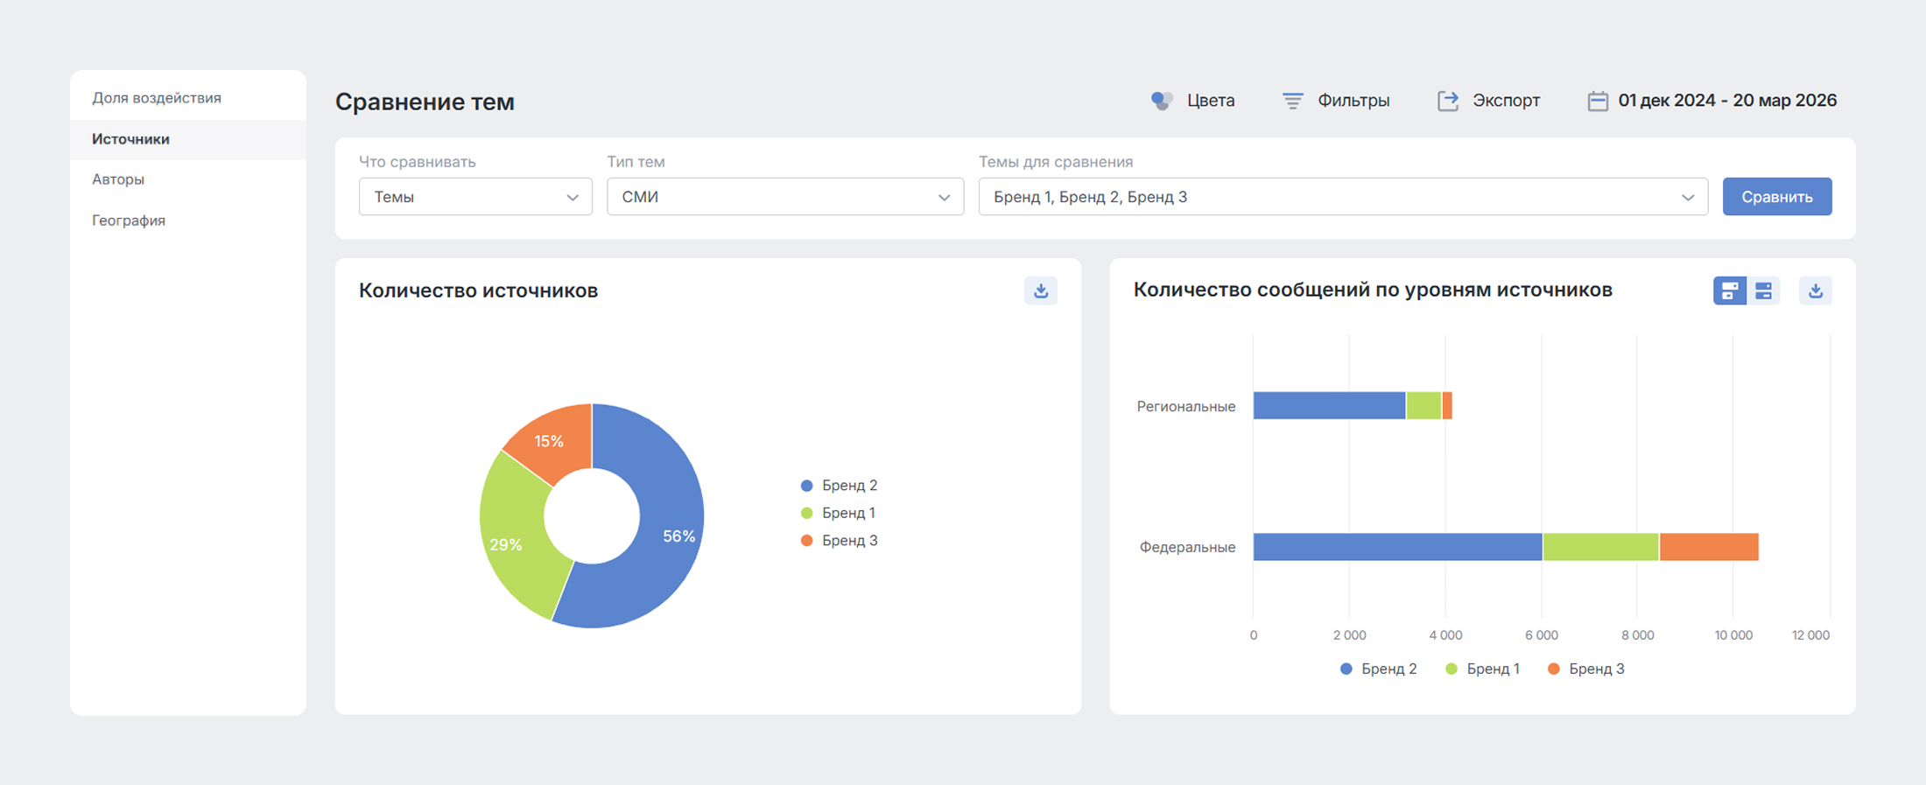Viewport: 1926px width, 785px height.
Task: Toggle Бренд 2 in donut chart legend
Action: click(839, 486)
